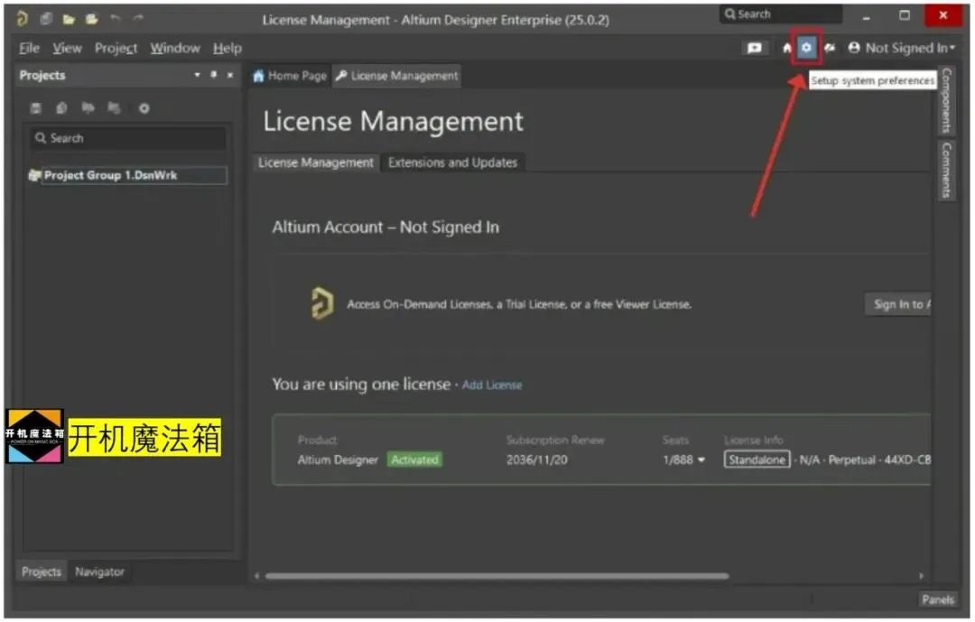
Task: Click the Panels button at bottom right
Action: point(938,599)
